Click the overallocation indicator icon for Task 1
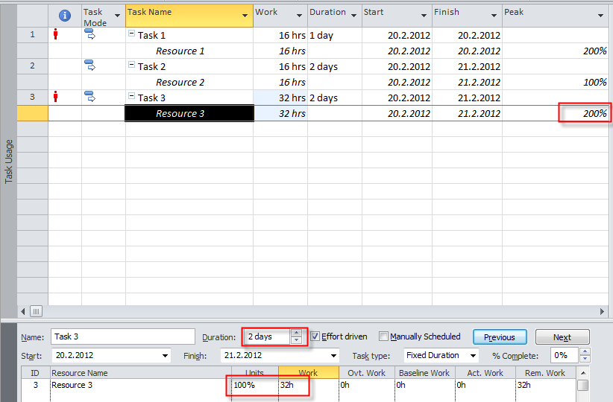The height and width of the screenshot is (402, 613). tap(56, 34)
